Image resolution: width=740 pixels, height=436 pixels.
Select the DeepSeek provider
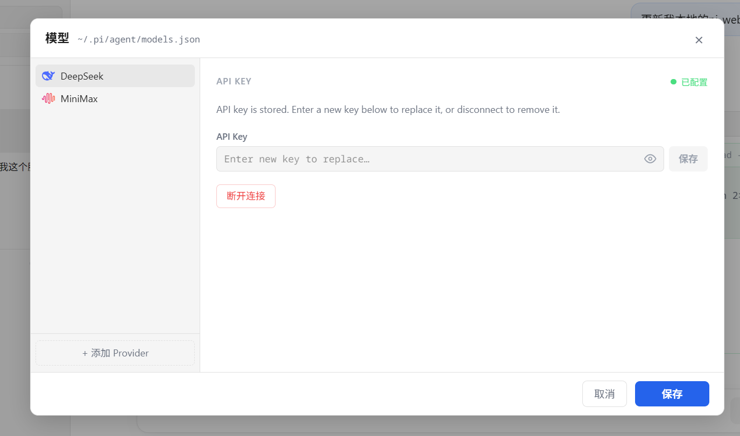(115, 76)
